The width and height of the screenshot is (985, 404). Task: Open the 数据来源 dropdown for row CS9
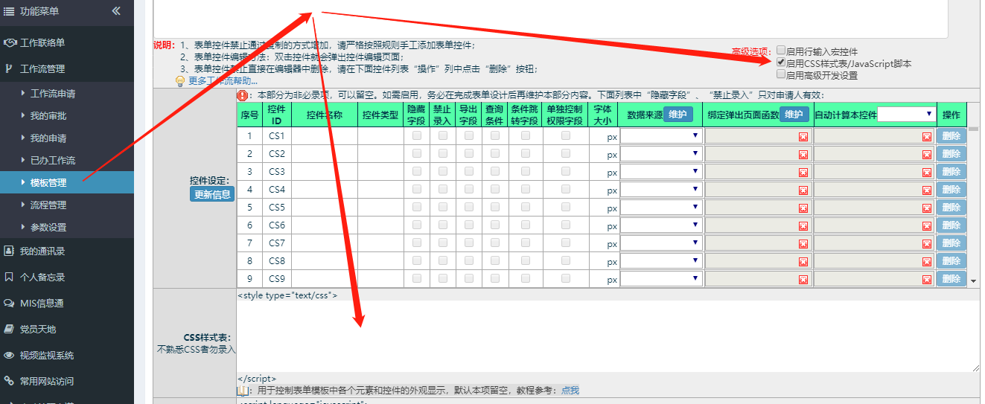tap(661, 279)
